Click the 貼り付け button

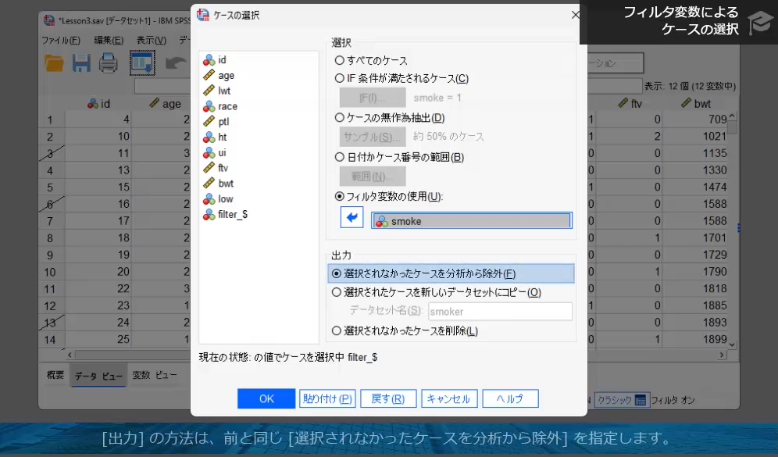point(327,398)
